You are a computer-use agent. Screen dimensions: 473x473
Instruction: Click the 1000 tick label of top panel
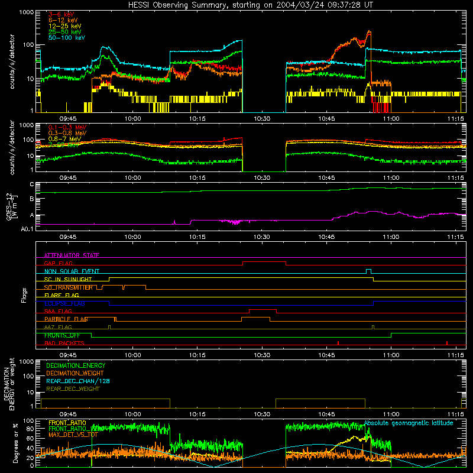(x=27, y=12)
